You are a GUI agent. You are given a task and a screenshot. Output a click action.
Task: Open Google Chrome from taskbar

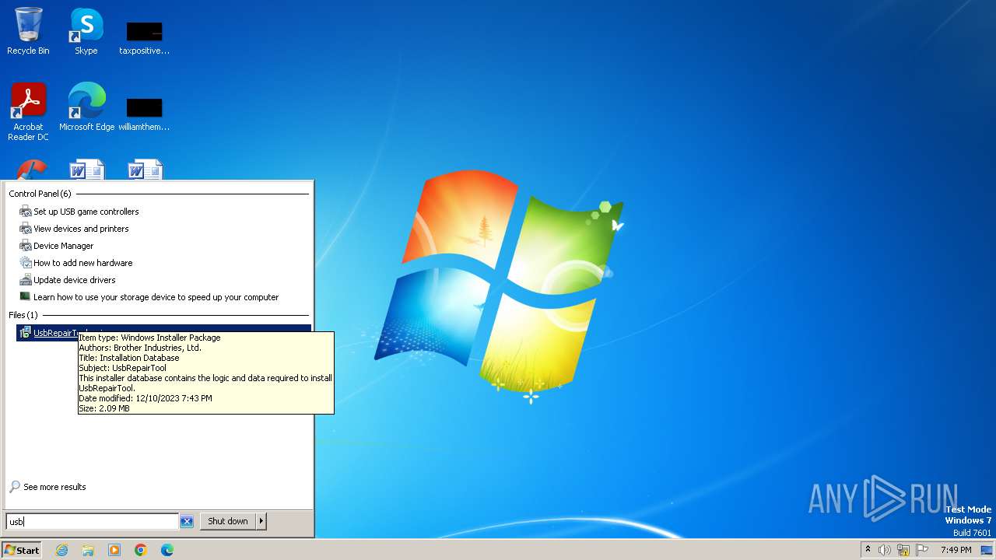point(141,550)
